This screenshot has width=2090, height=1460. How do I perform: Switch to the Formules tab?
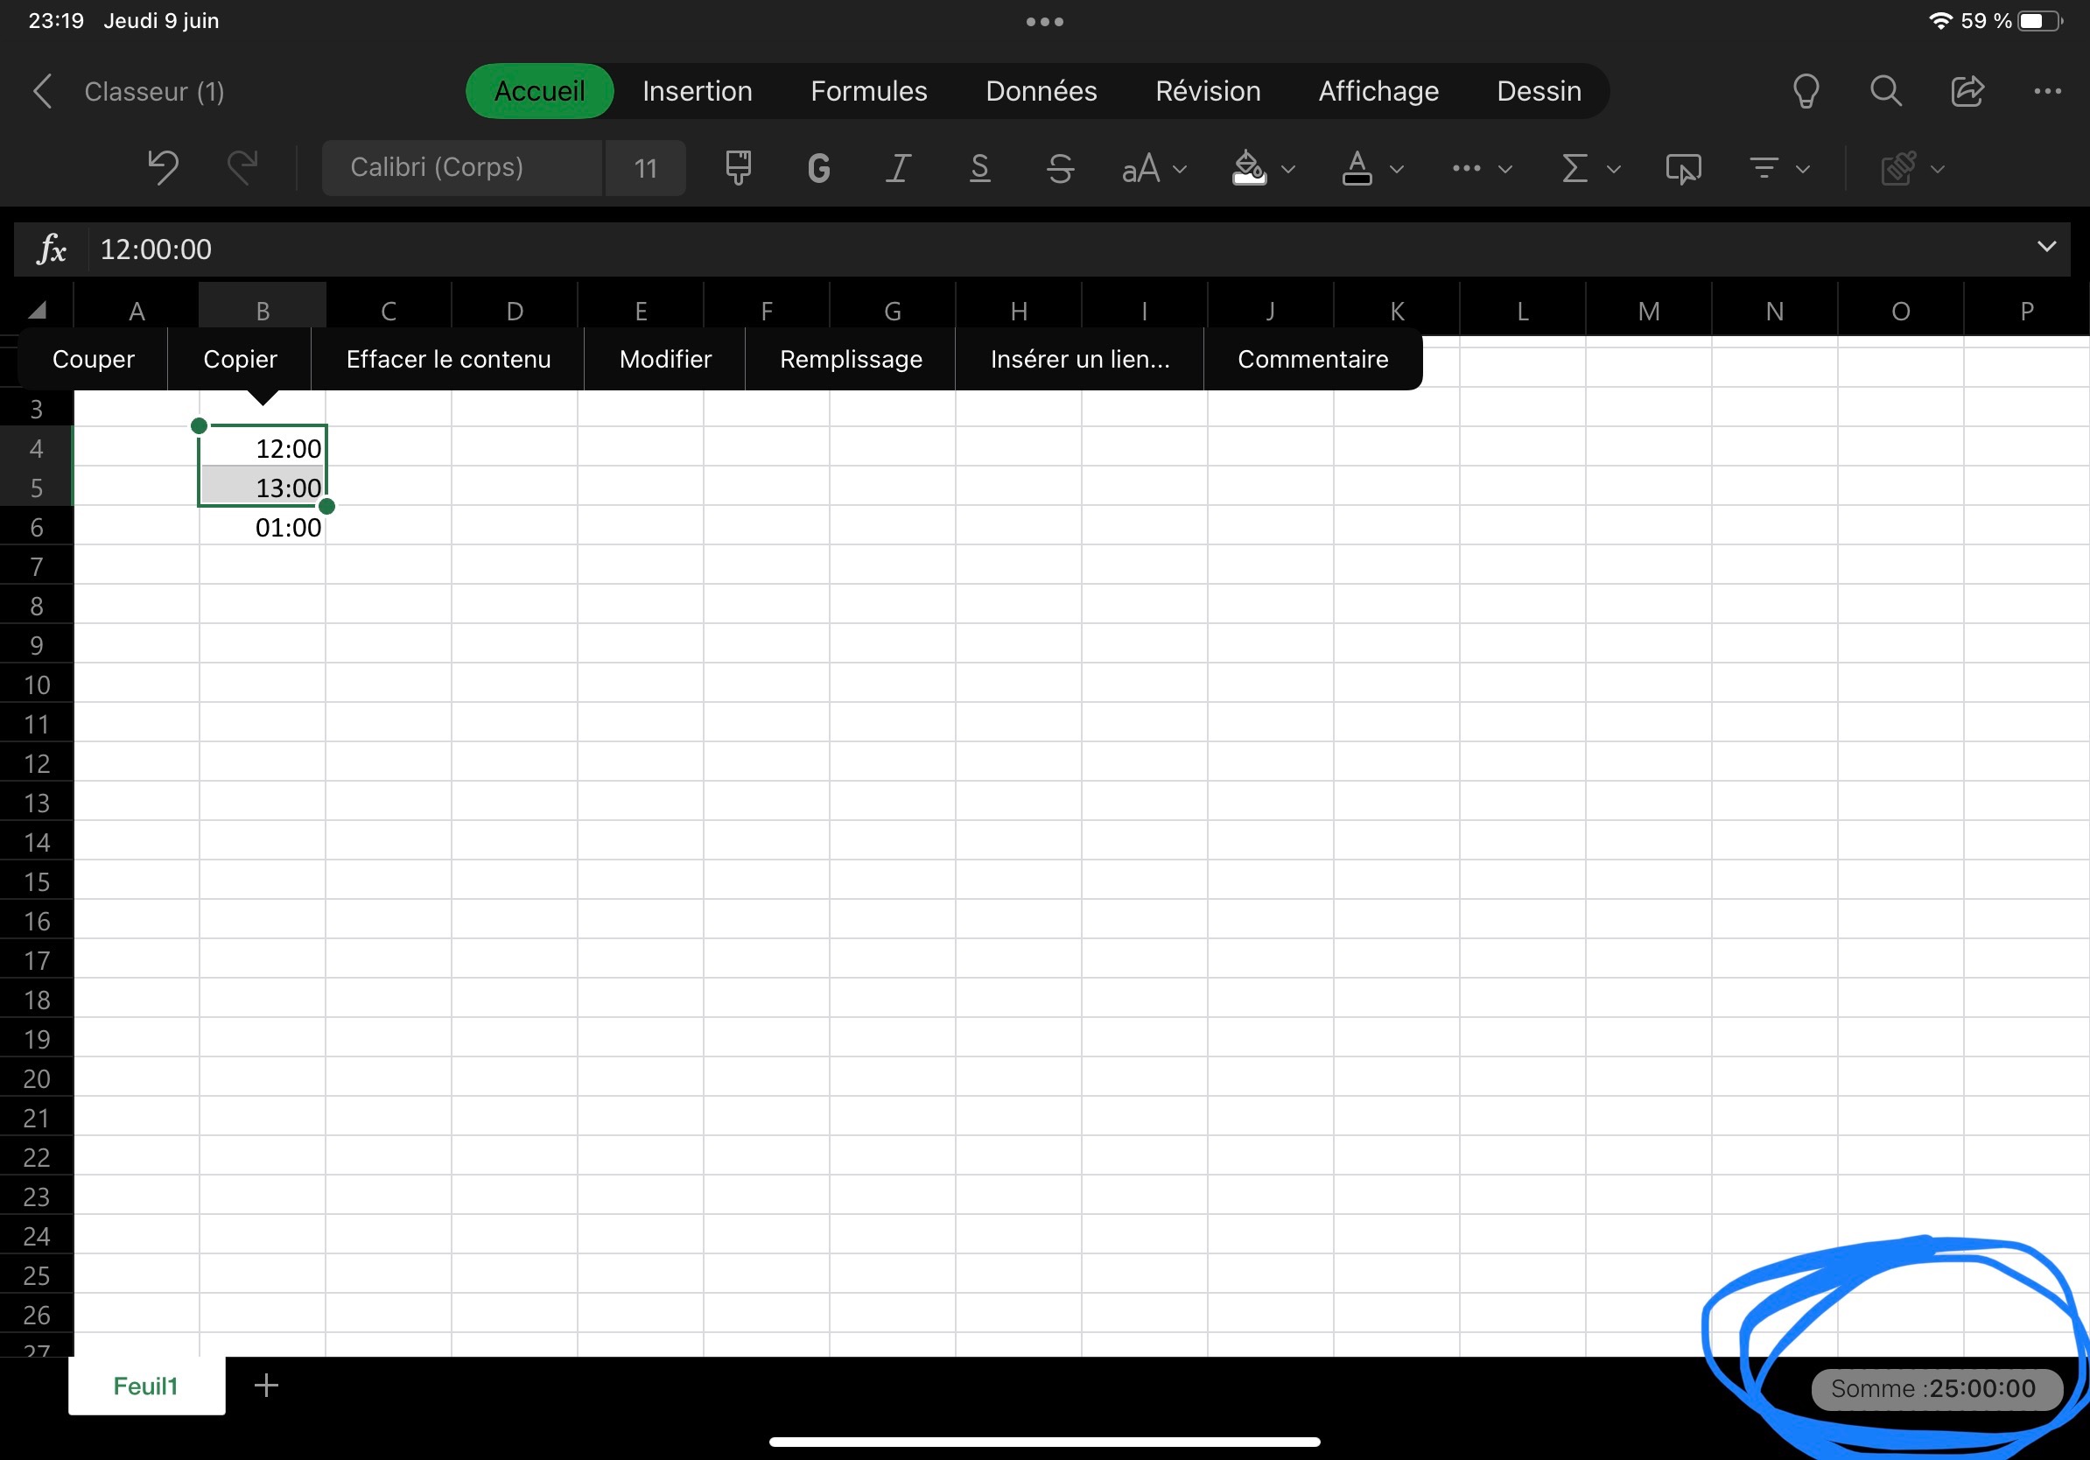pos(868,91)
